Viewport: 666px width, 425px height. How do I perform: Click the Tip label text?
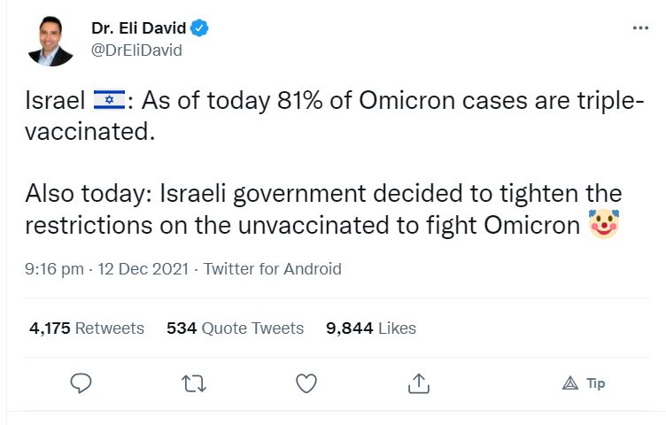(x=595, y=383)
